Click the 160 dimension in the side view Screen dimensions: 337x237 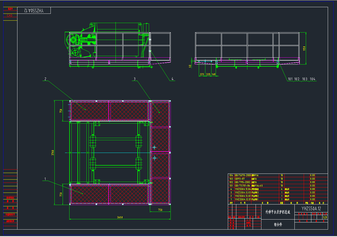[x=214, y=74]
